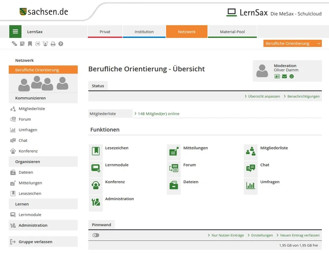Click the help question mark icon
The height and width of the screenshot is (254, 329).
[x=61, y=43]
